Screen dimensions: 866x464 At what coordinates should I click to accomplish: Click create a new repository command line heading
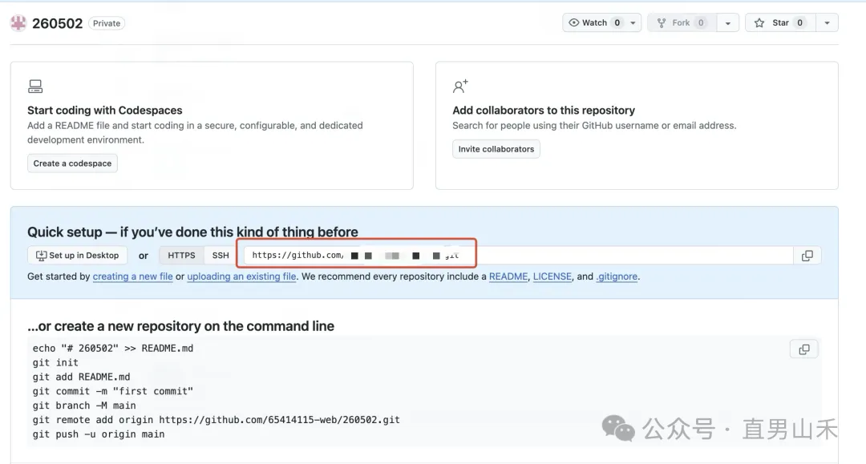click(x=180, y=326)
